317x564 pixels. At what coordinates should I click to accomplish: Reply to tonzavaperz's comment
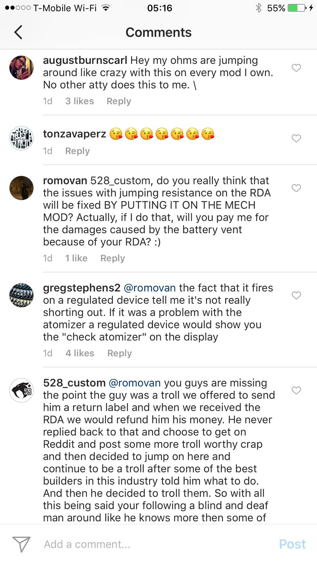click(x=77, y=151)
